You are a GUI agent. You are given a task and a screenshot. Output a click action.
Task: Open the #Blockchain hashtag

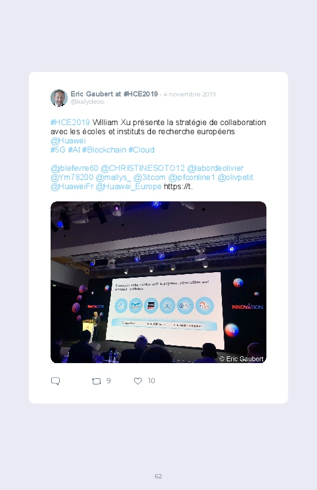(x=104, y=150)
